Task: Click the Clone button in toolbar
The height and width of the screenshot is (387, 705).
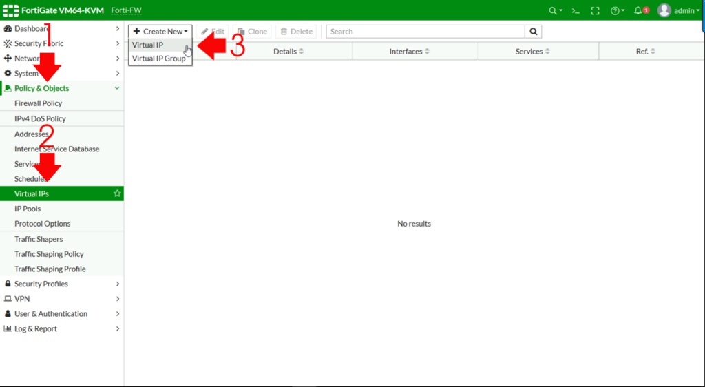Action: (252, 32)
